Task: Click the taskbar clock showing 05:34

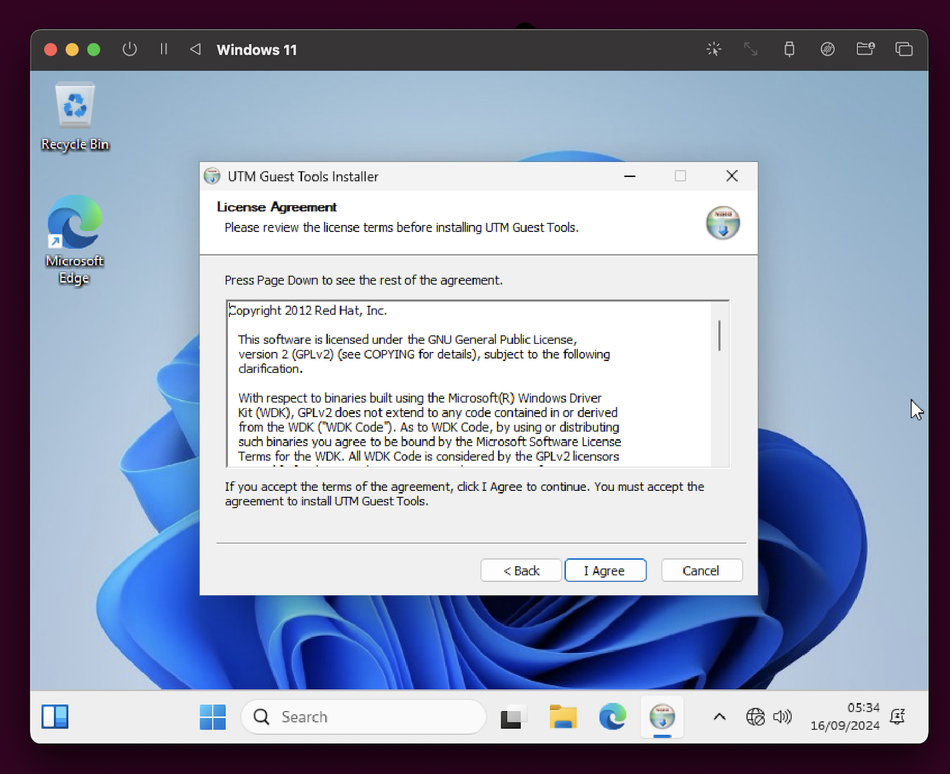Action: pyautogui.click(x=863, y=708)
